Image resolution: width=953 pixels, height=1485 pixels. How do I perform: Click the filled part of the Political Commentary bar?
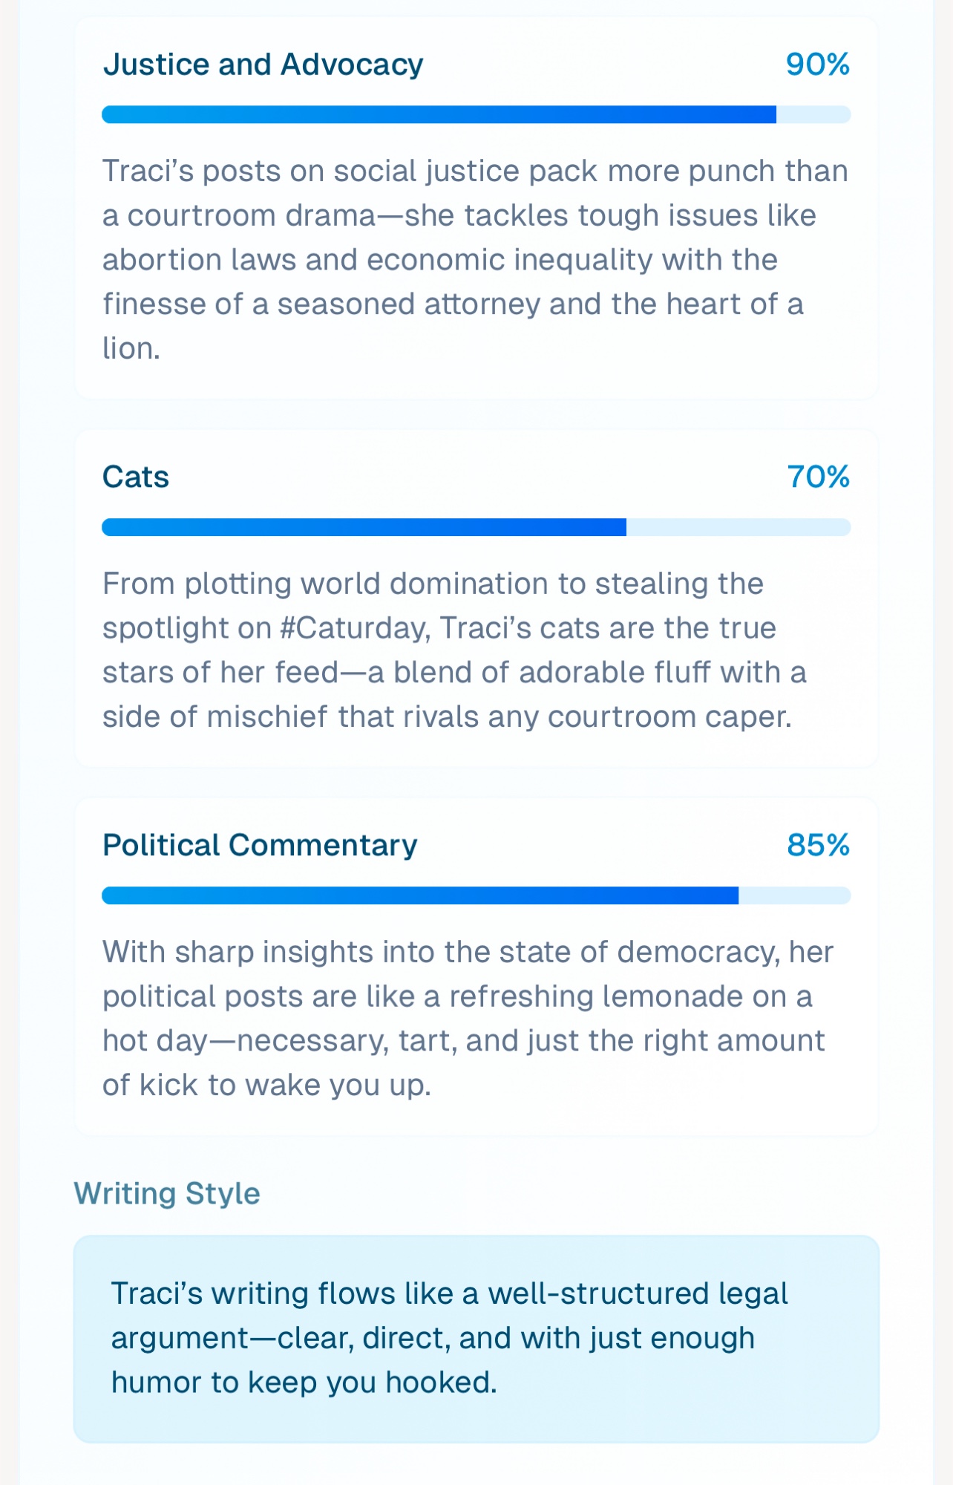point(419,895)
